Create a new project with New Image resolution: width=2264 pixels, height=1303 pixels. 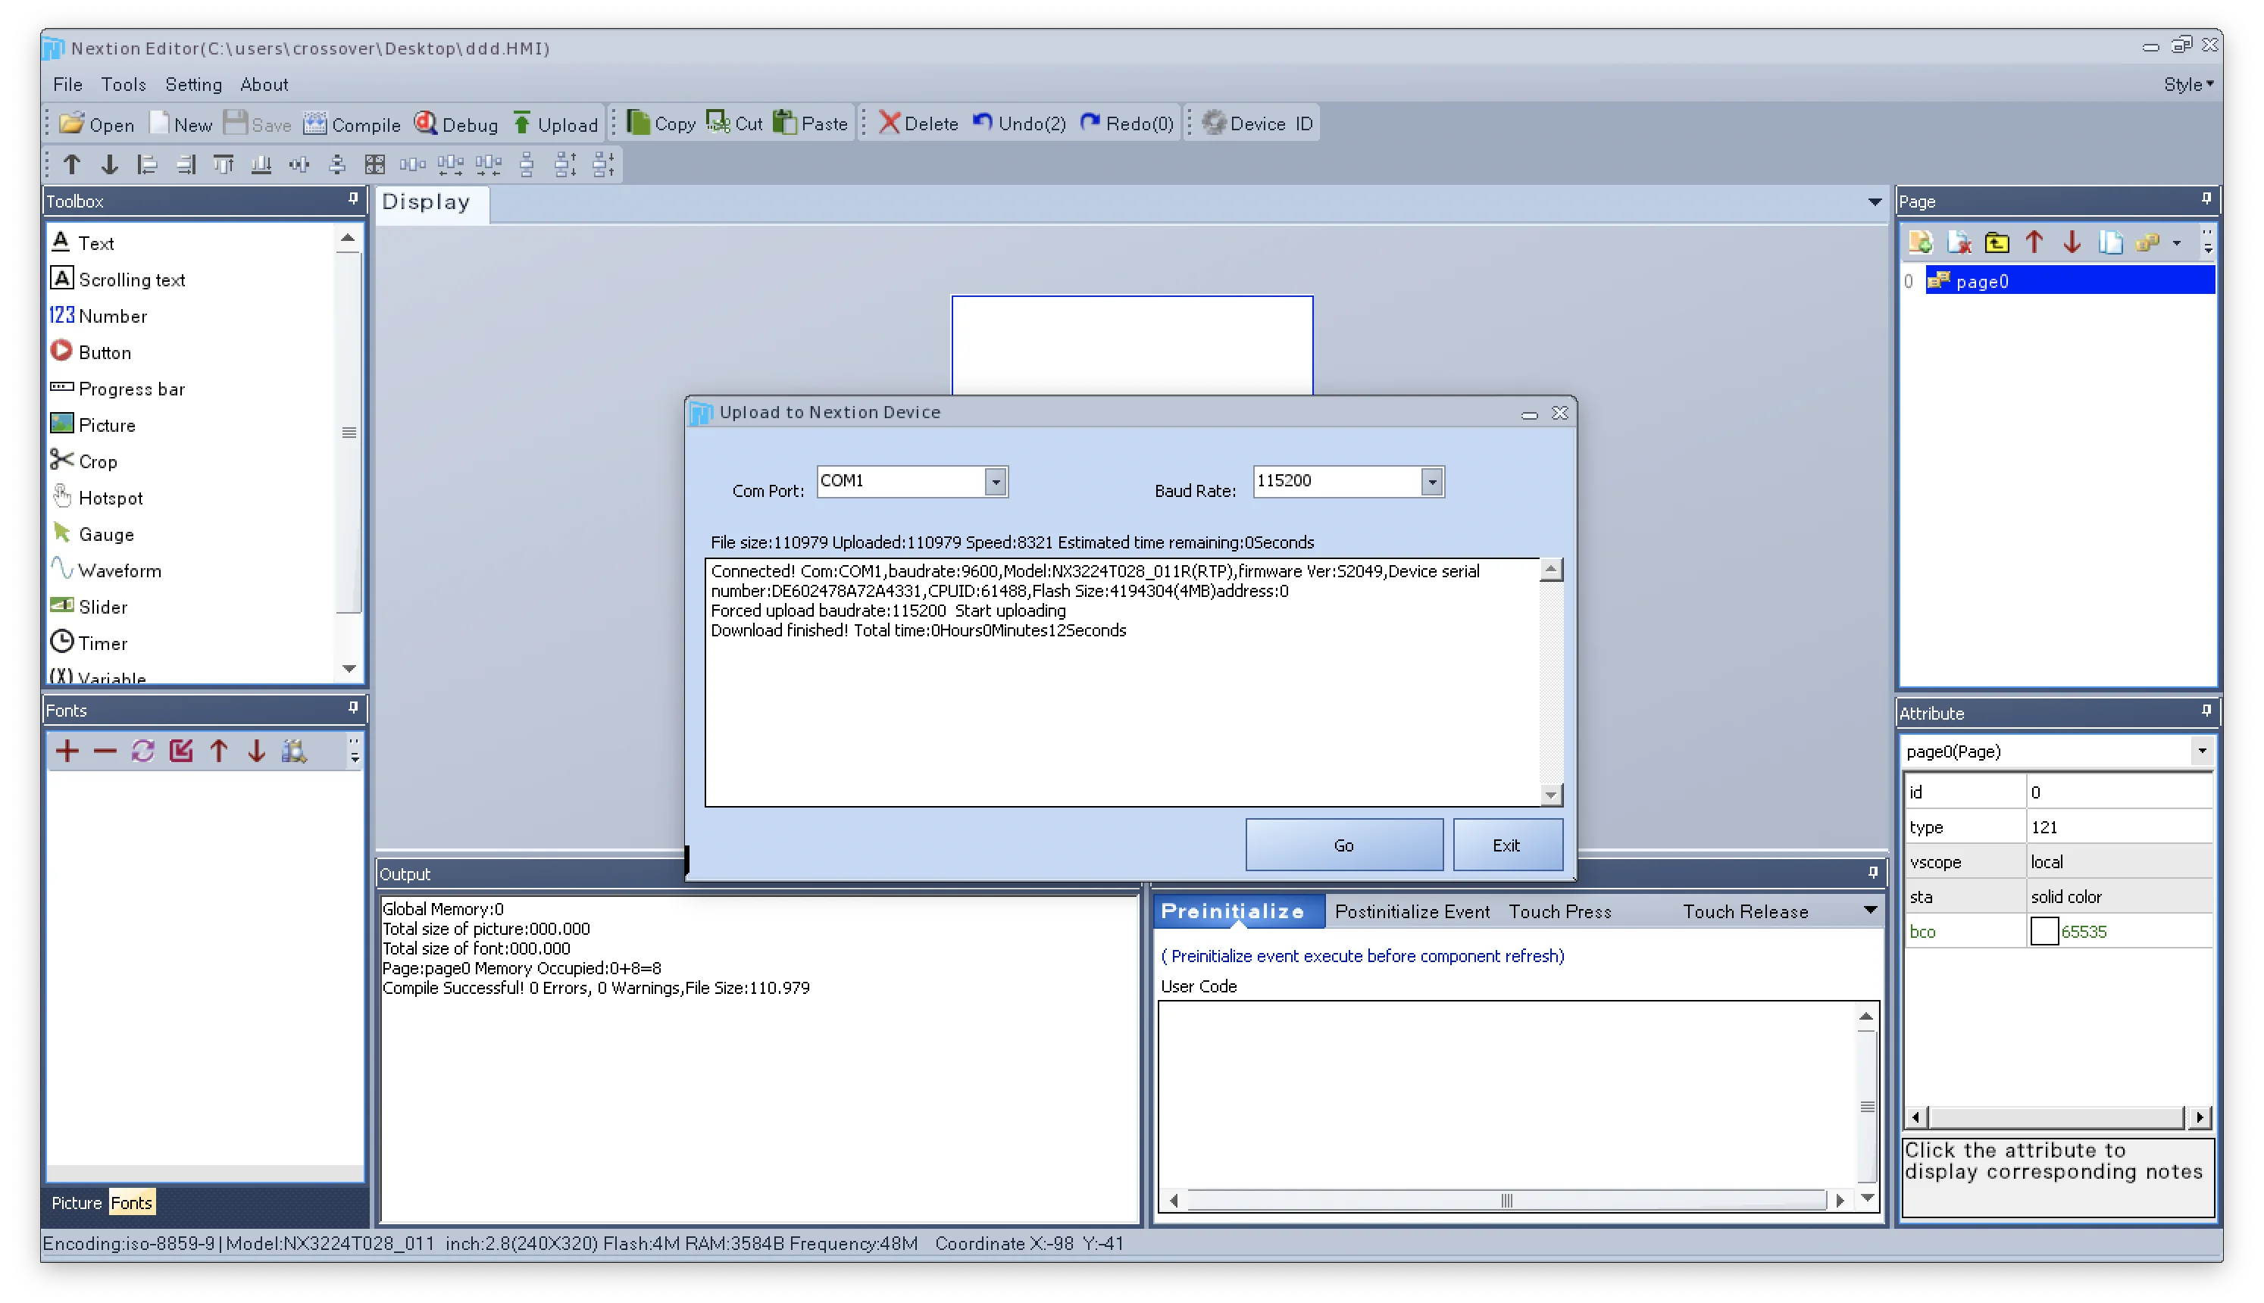point(182,123)
